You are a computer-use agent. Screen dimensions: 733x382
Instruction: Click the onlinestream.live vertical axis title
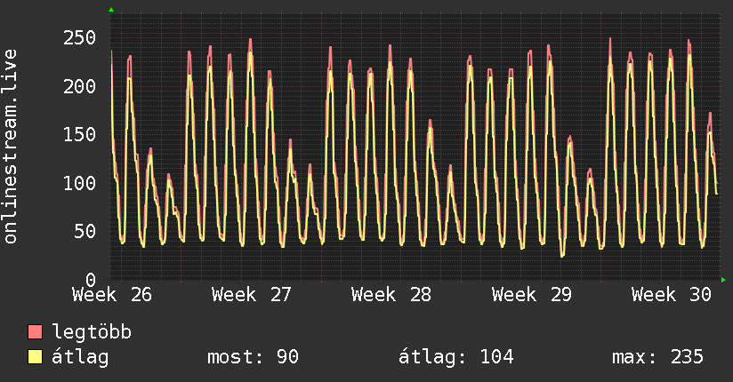point(11,147)
